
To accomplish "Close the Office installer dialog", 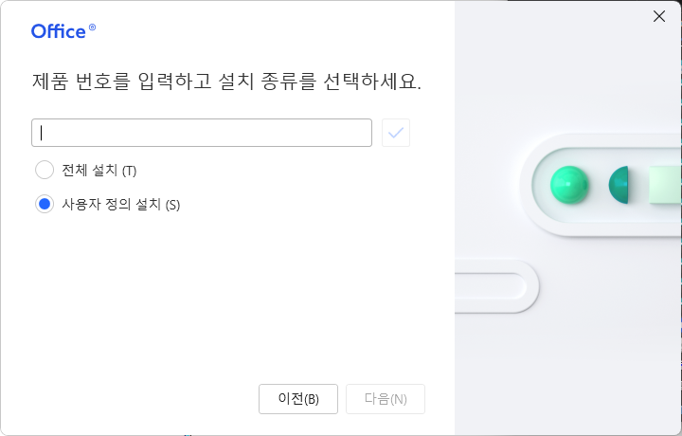I will click(659, 15).
